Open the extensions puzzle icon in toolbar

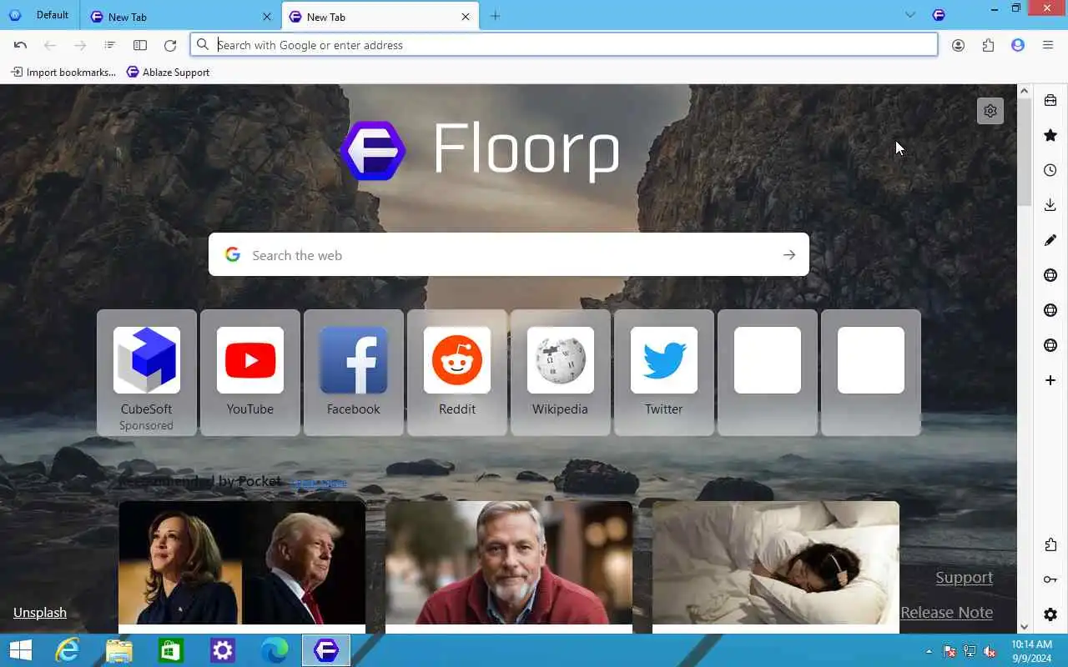[988, 45]
